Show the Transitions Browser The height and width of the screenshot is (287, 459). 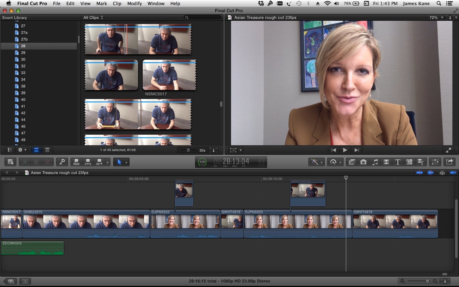click(386, 162)
